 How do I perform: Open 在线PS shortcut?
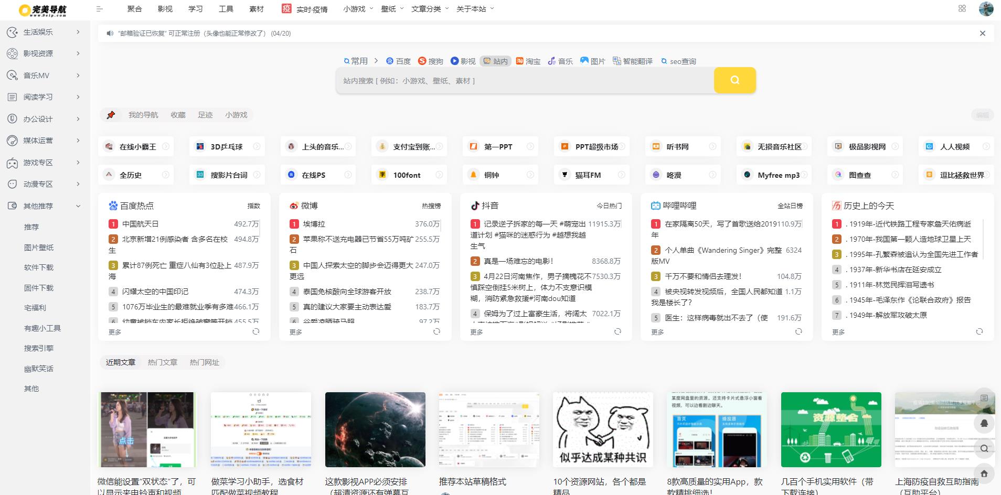[x=318, y=175]
